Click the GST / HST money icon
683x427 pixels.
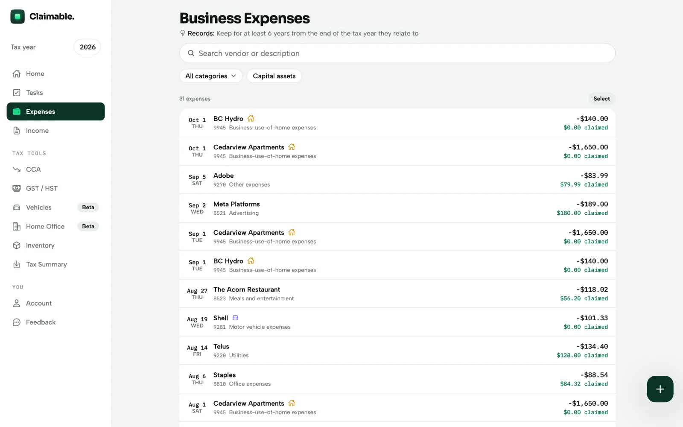pyautogui.click(x=17, y=188)
